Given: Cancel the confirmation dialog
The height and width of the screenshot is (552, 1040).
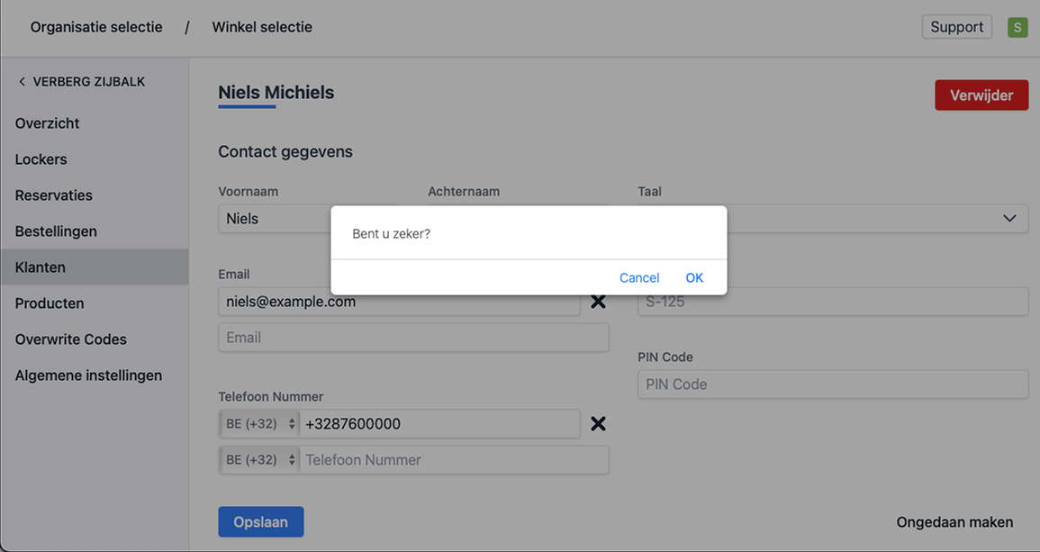Looking at the screenshot, I should click(639, 277).
